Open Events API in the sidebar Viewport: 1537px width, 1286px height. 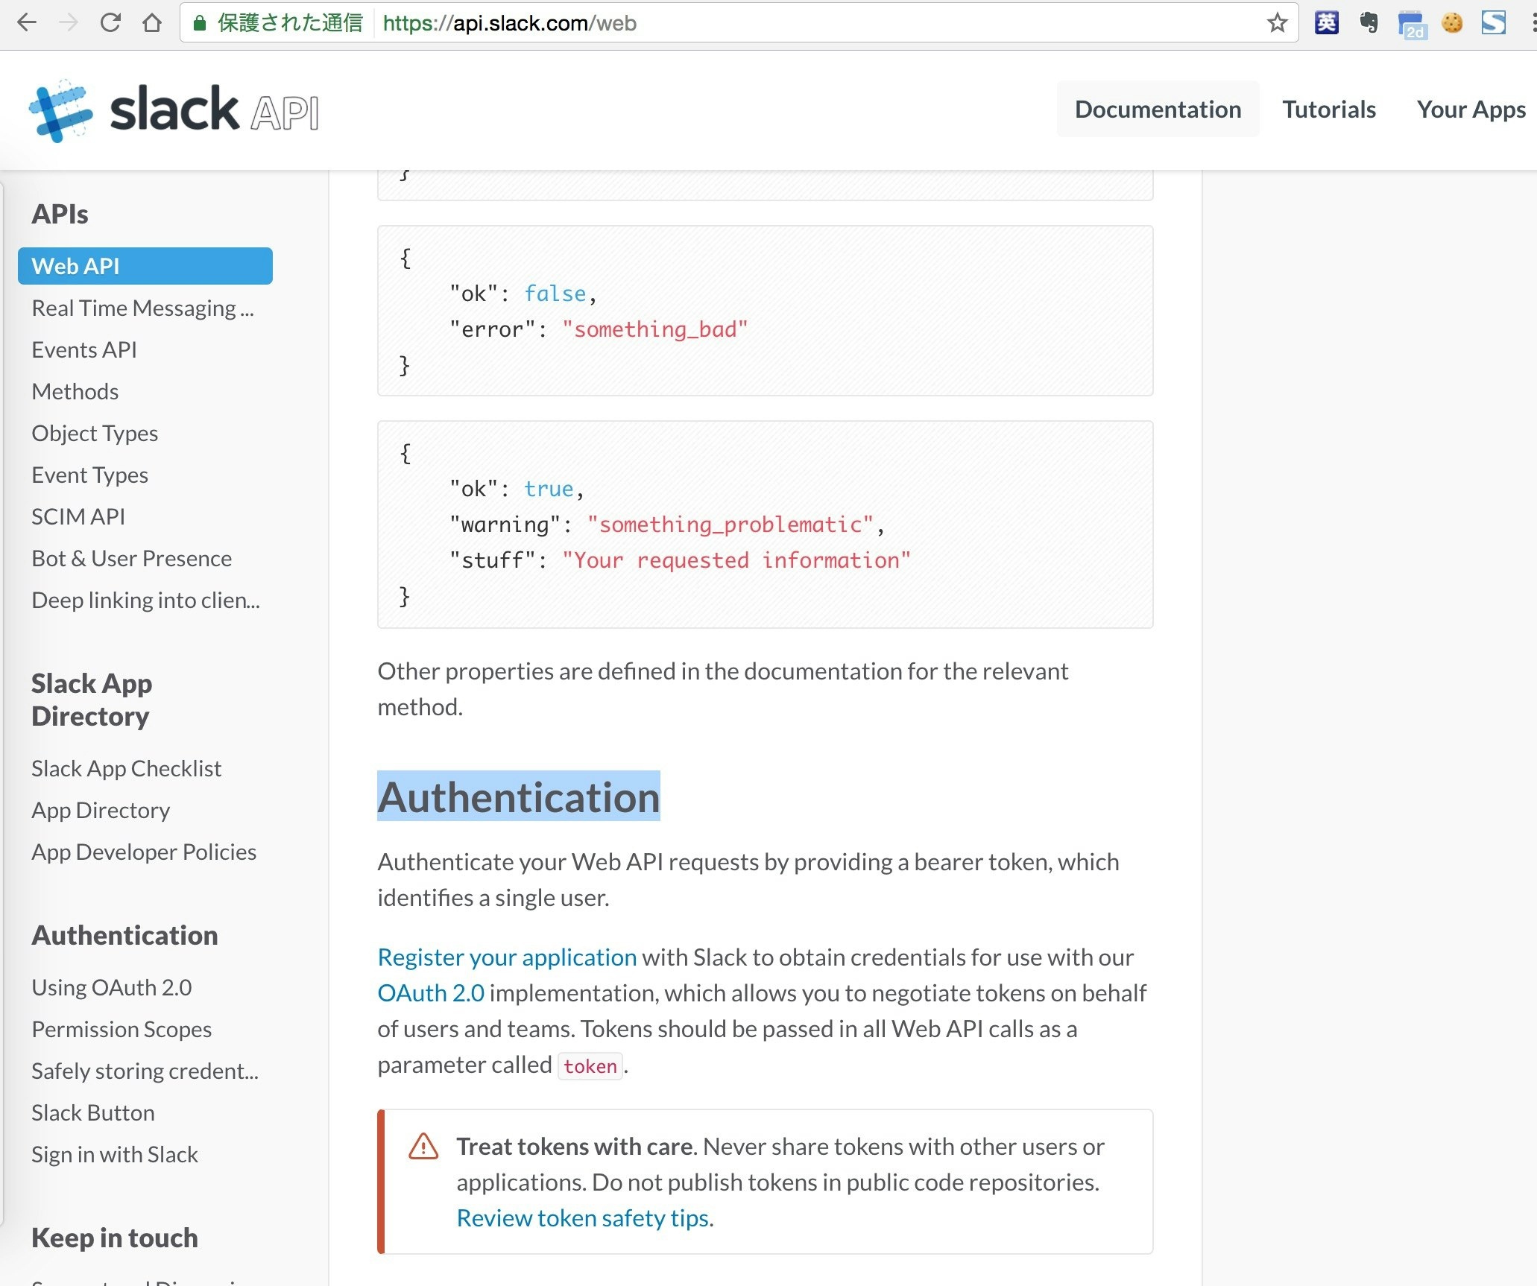(84, 349)
